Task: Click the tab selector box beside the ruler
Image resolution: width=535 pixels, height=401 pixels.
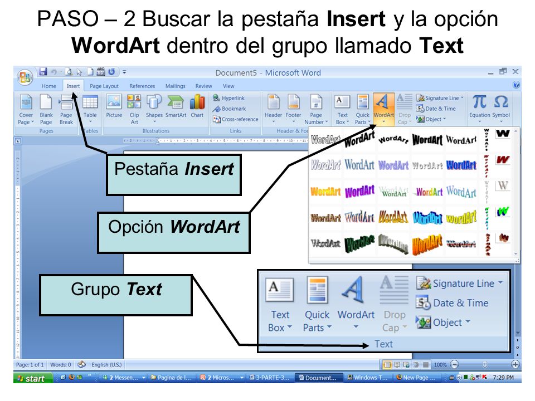Action: point(18,140)
